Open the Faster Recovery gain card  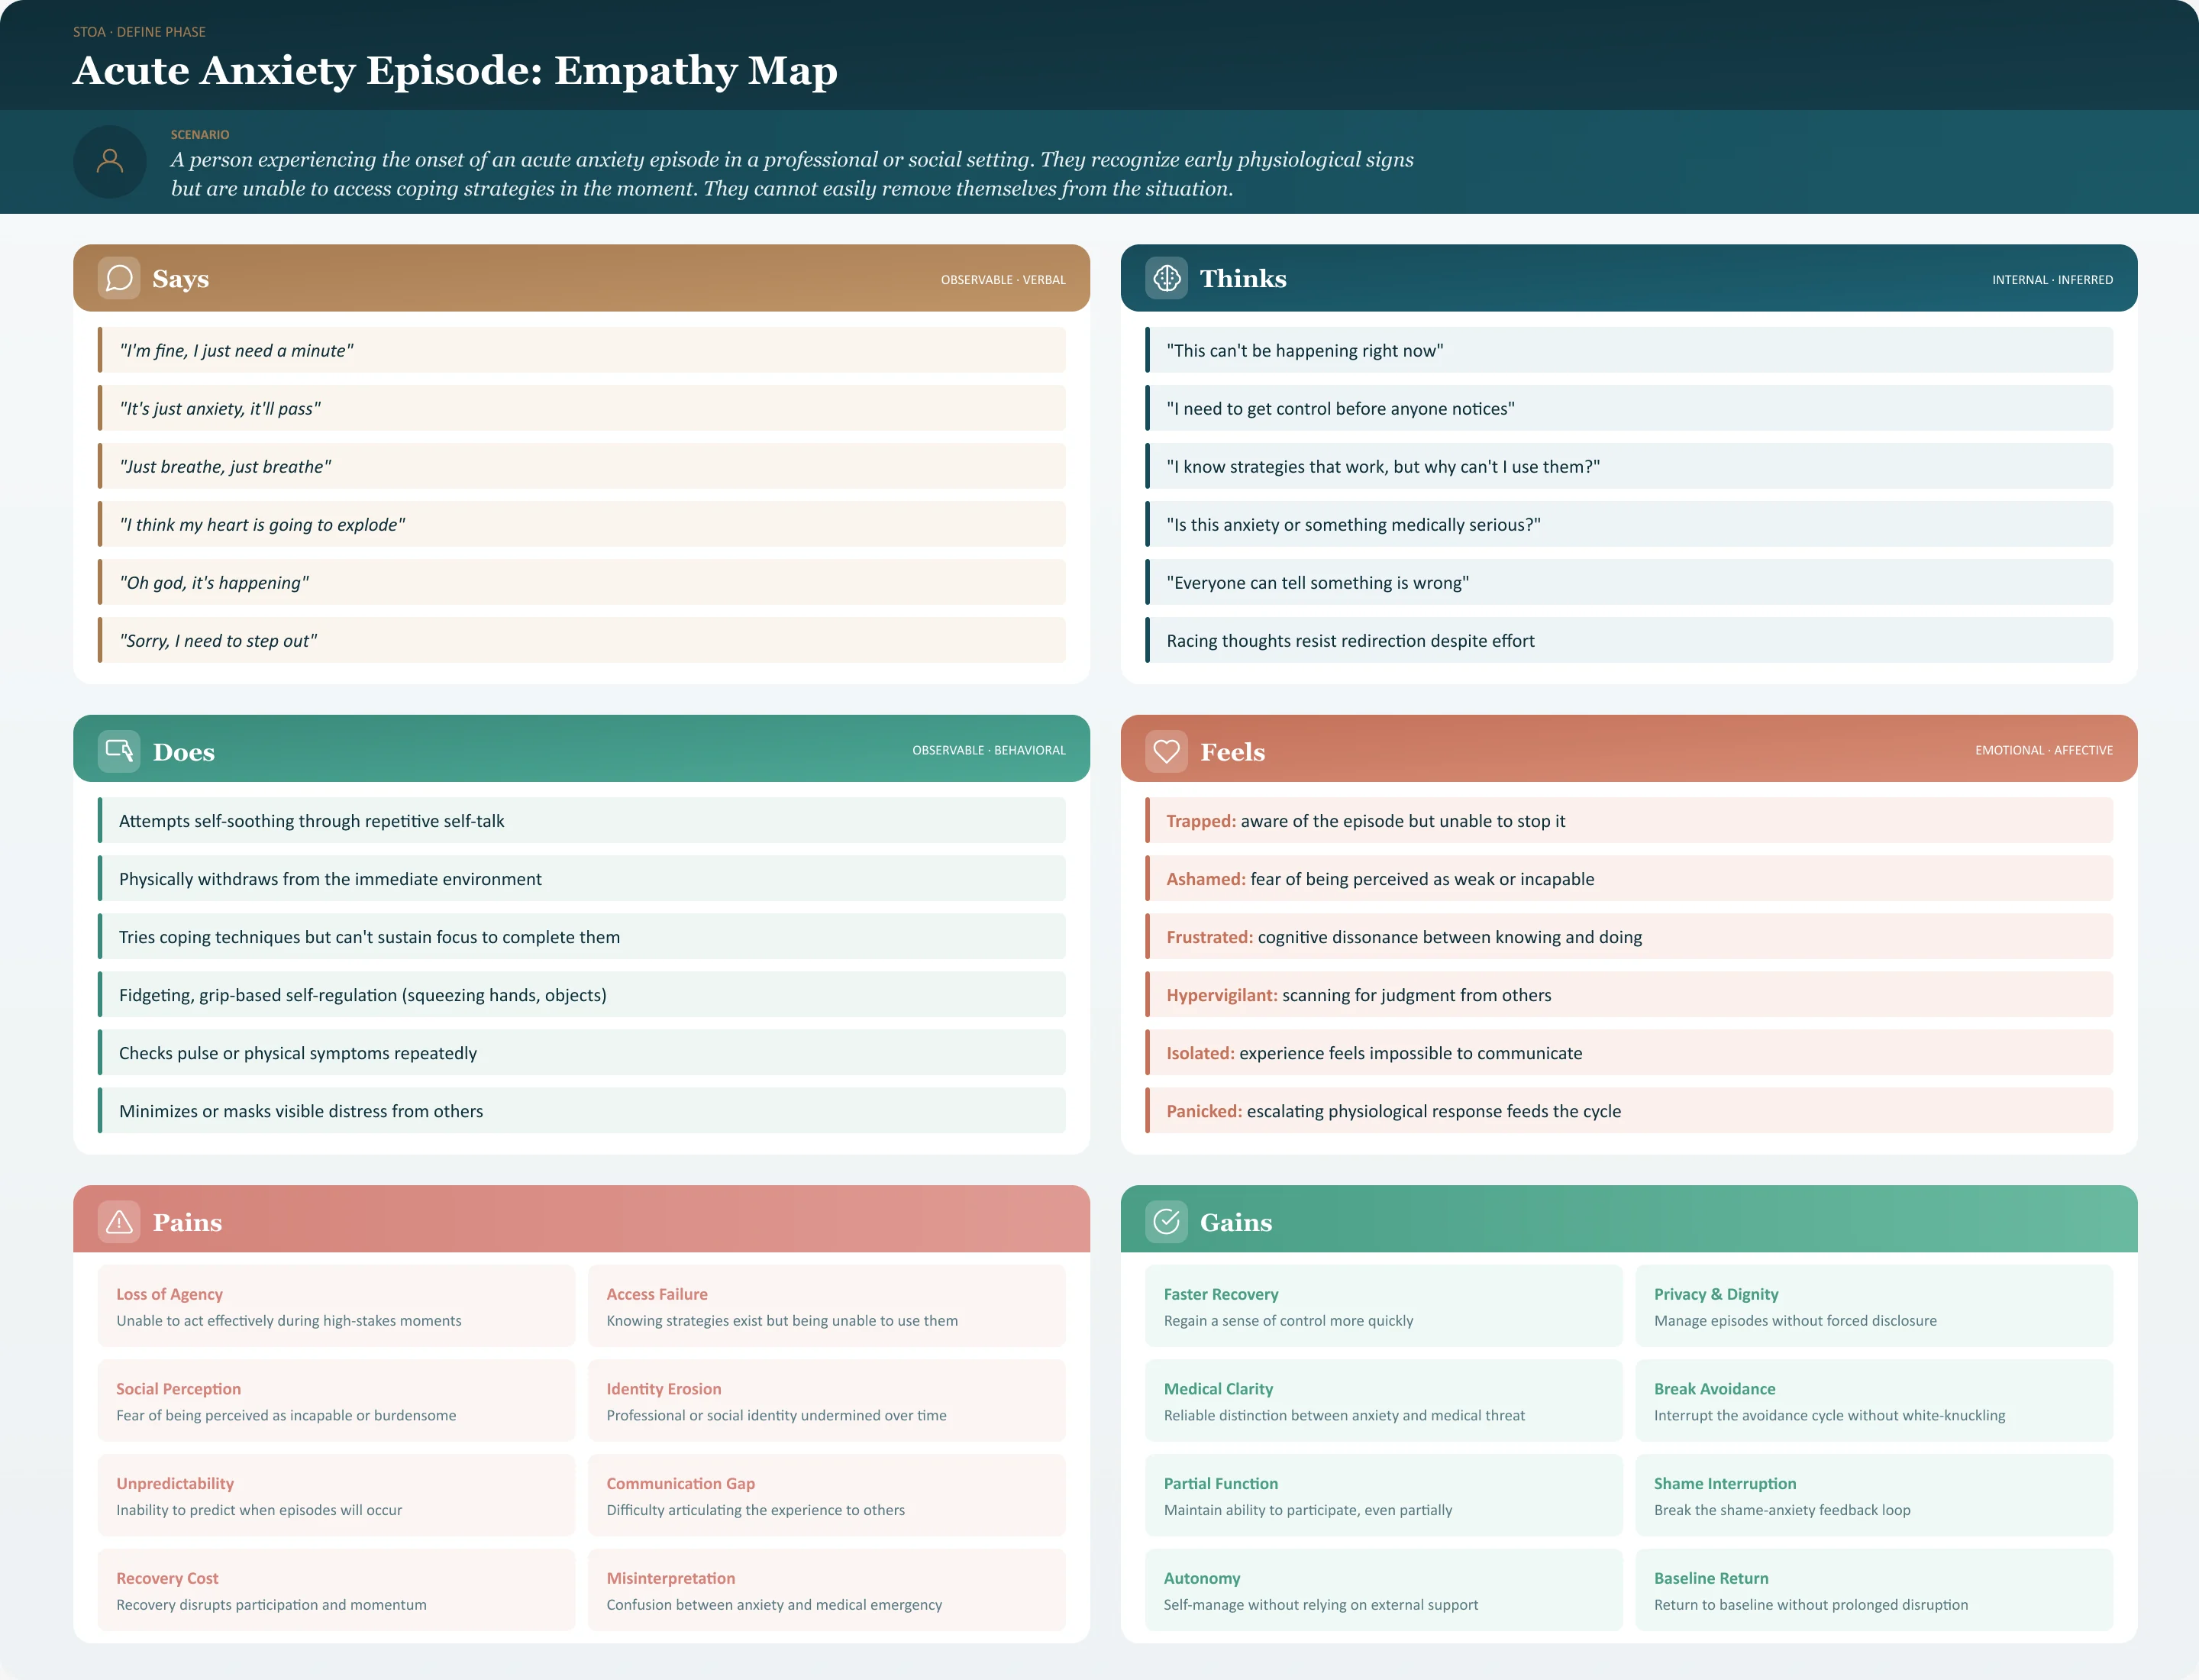click(x=1384, y=1306)
